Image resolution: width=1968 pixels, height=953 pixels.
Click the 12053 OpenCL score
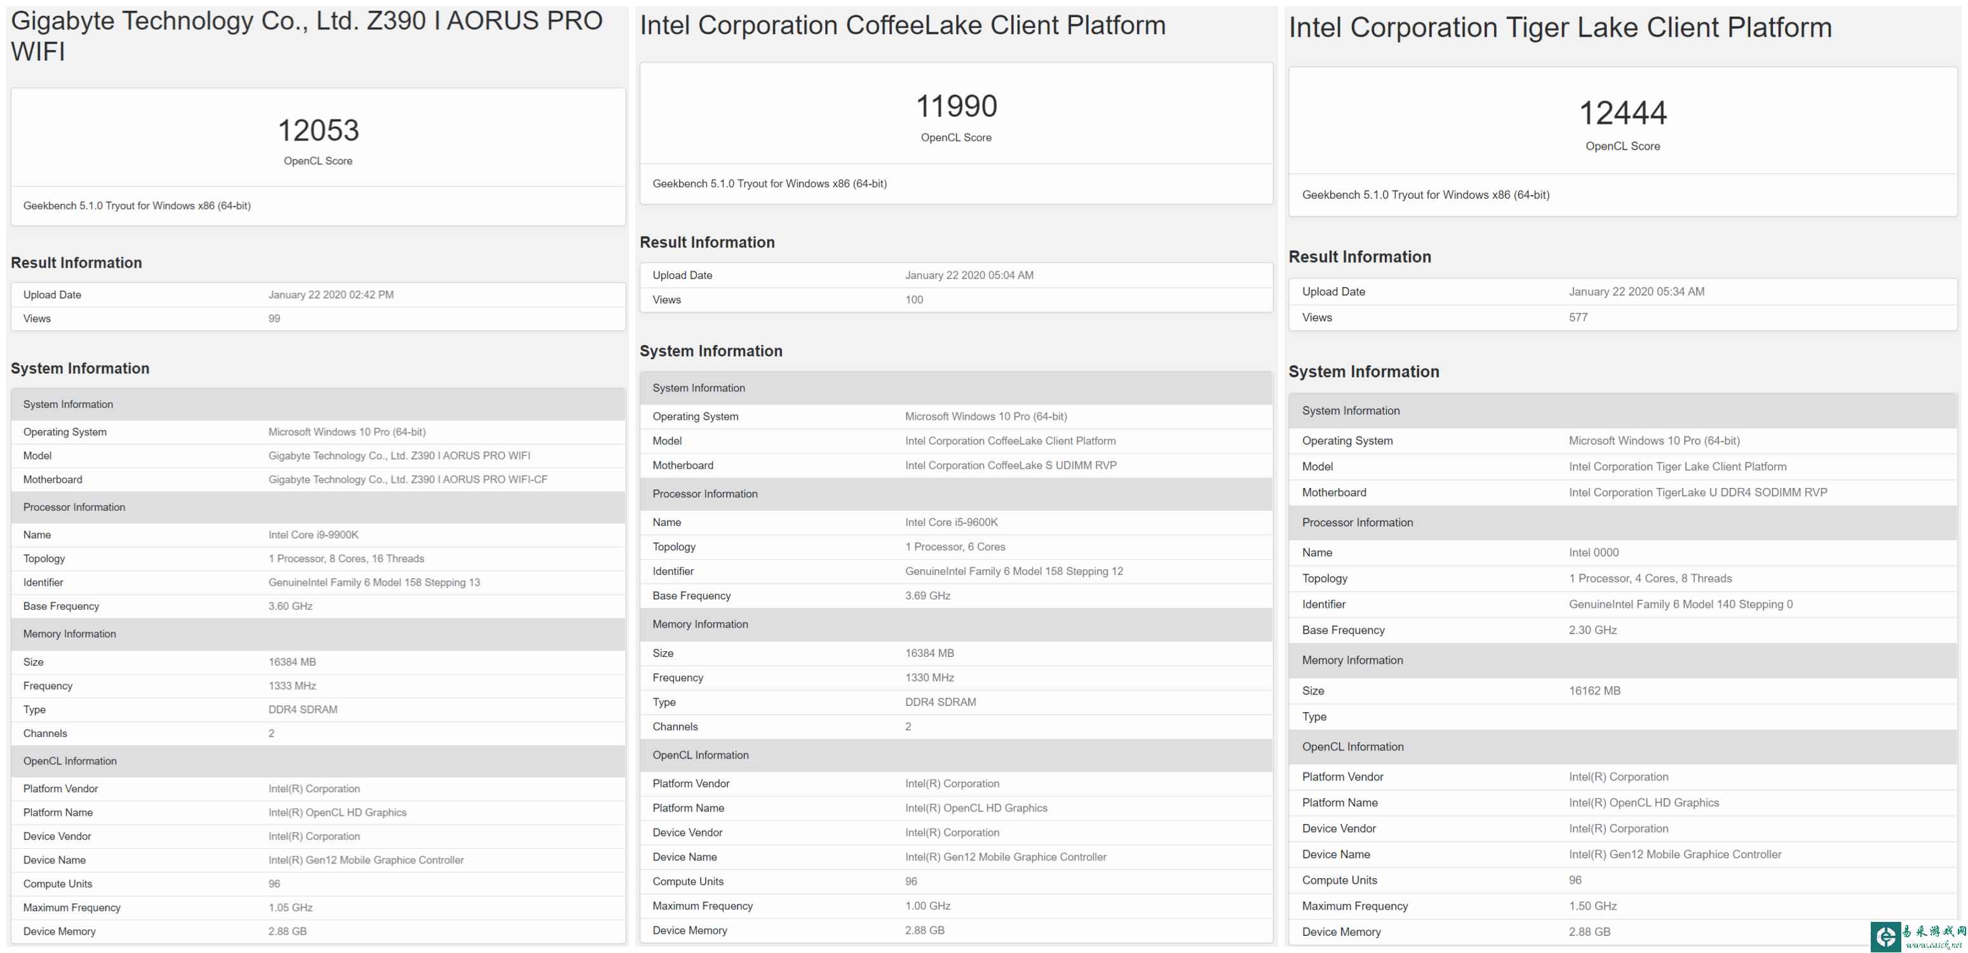click(318, 131)
